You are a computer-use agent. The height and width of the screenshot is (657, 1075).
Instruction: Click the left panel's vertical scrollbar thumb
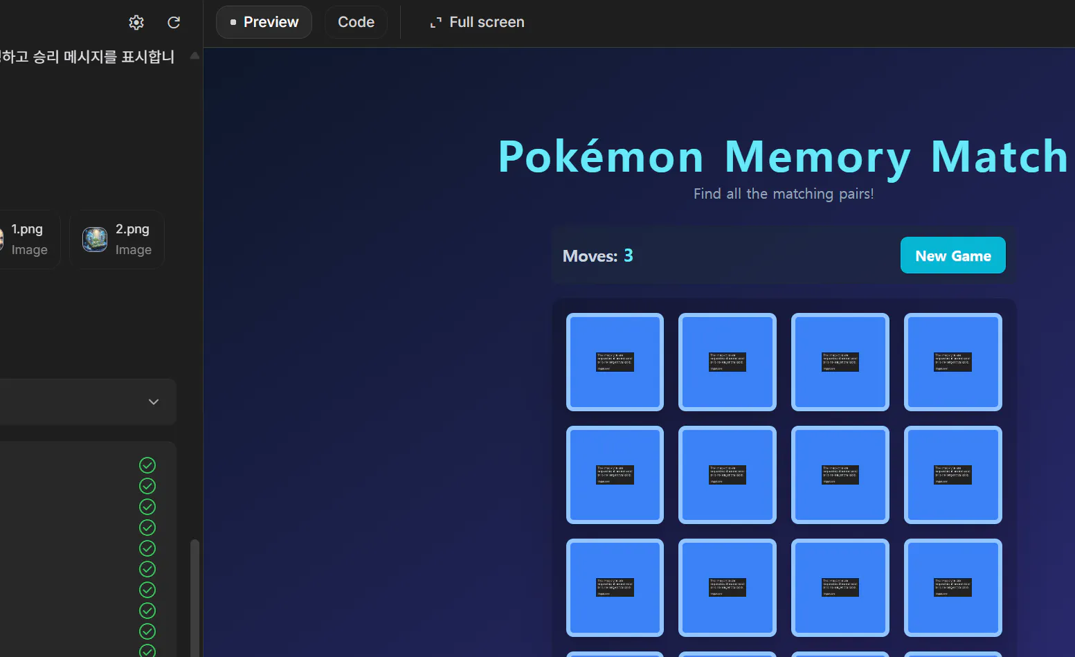pyautogui.click(x=195, y=598)
